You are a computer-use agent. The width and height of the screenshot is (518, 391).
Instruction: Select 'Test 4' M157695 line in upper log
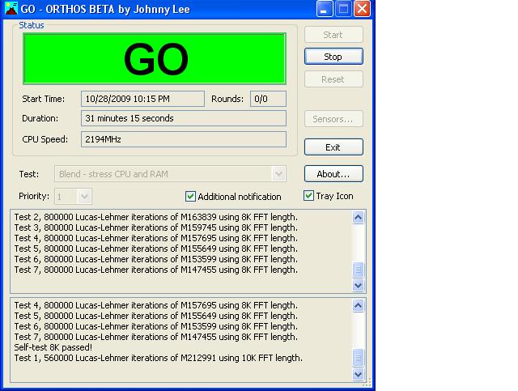coord(156,238)
